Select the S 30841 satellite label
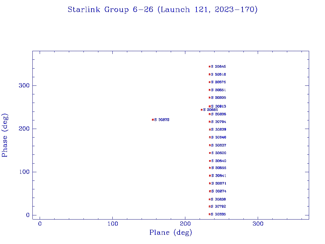The height and width of the screenshot is (244, 325). [219, 176]
